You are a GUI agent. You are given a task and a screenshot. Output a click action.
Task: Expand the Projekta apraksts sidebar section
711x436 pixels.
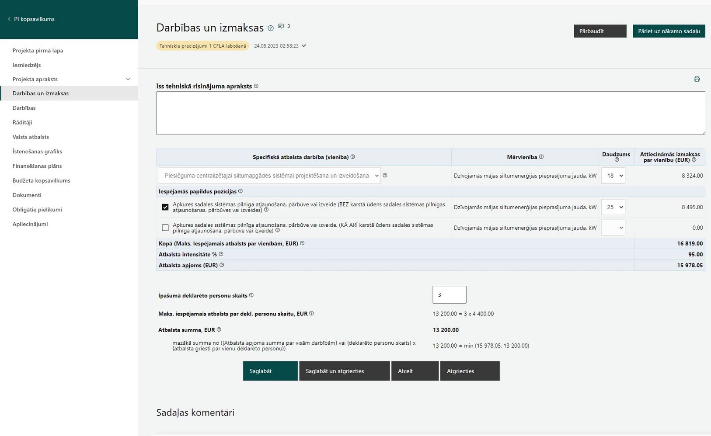click(128, 79)
